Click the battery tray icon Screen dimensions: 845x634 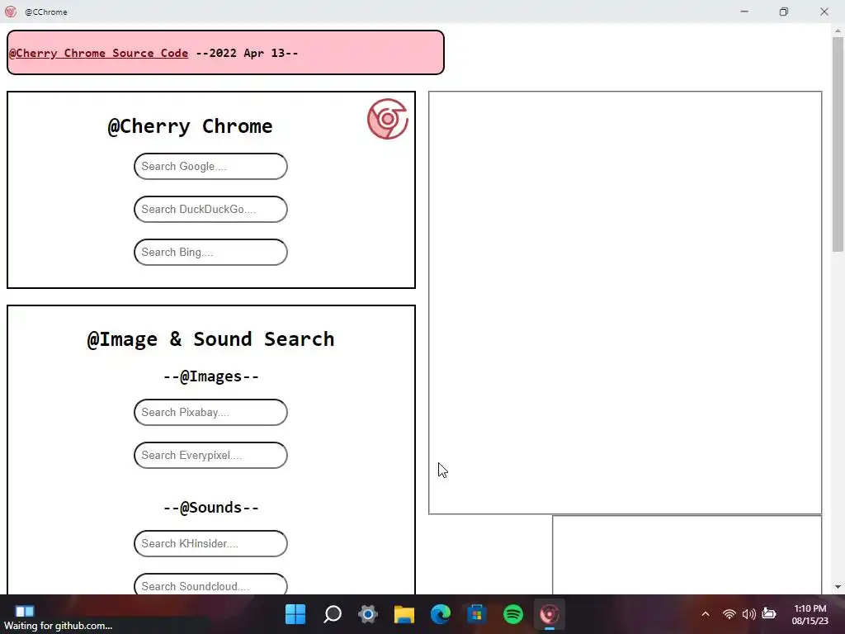(769, 614)
